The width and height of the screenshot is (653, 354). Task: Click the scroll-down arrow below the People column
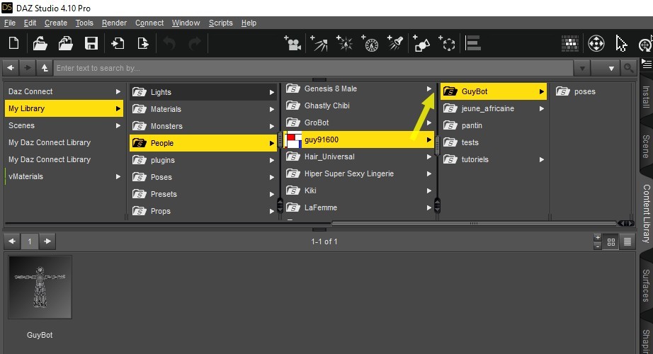pyautogui.click(x=280, y=209)
